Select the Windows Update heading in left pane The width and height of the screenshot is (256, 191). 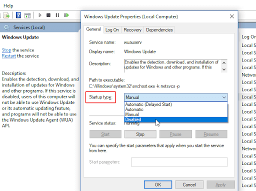point(20,37)
